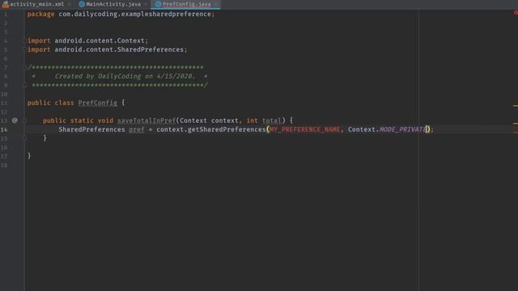
Task: Click the android.content.Context import
Action: (100, 41)
